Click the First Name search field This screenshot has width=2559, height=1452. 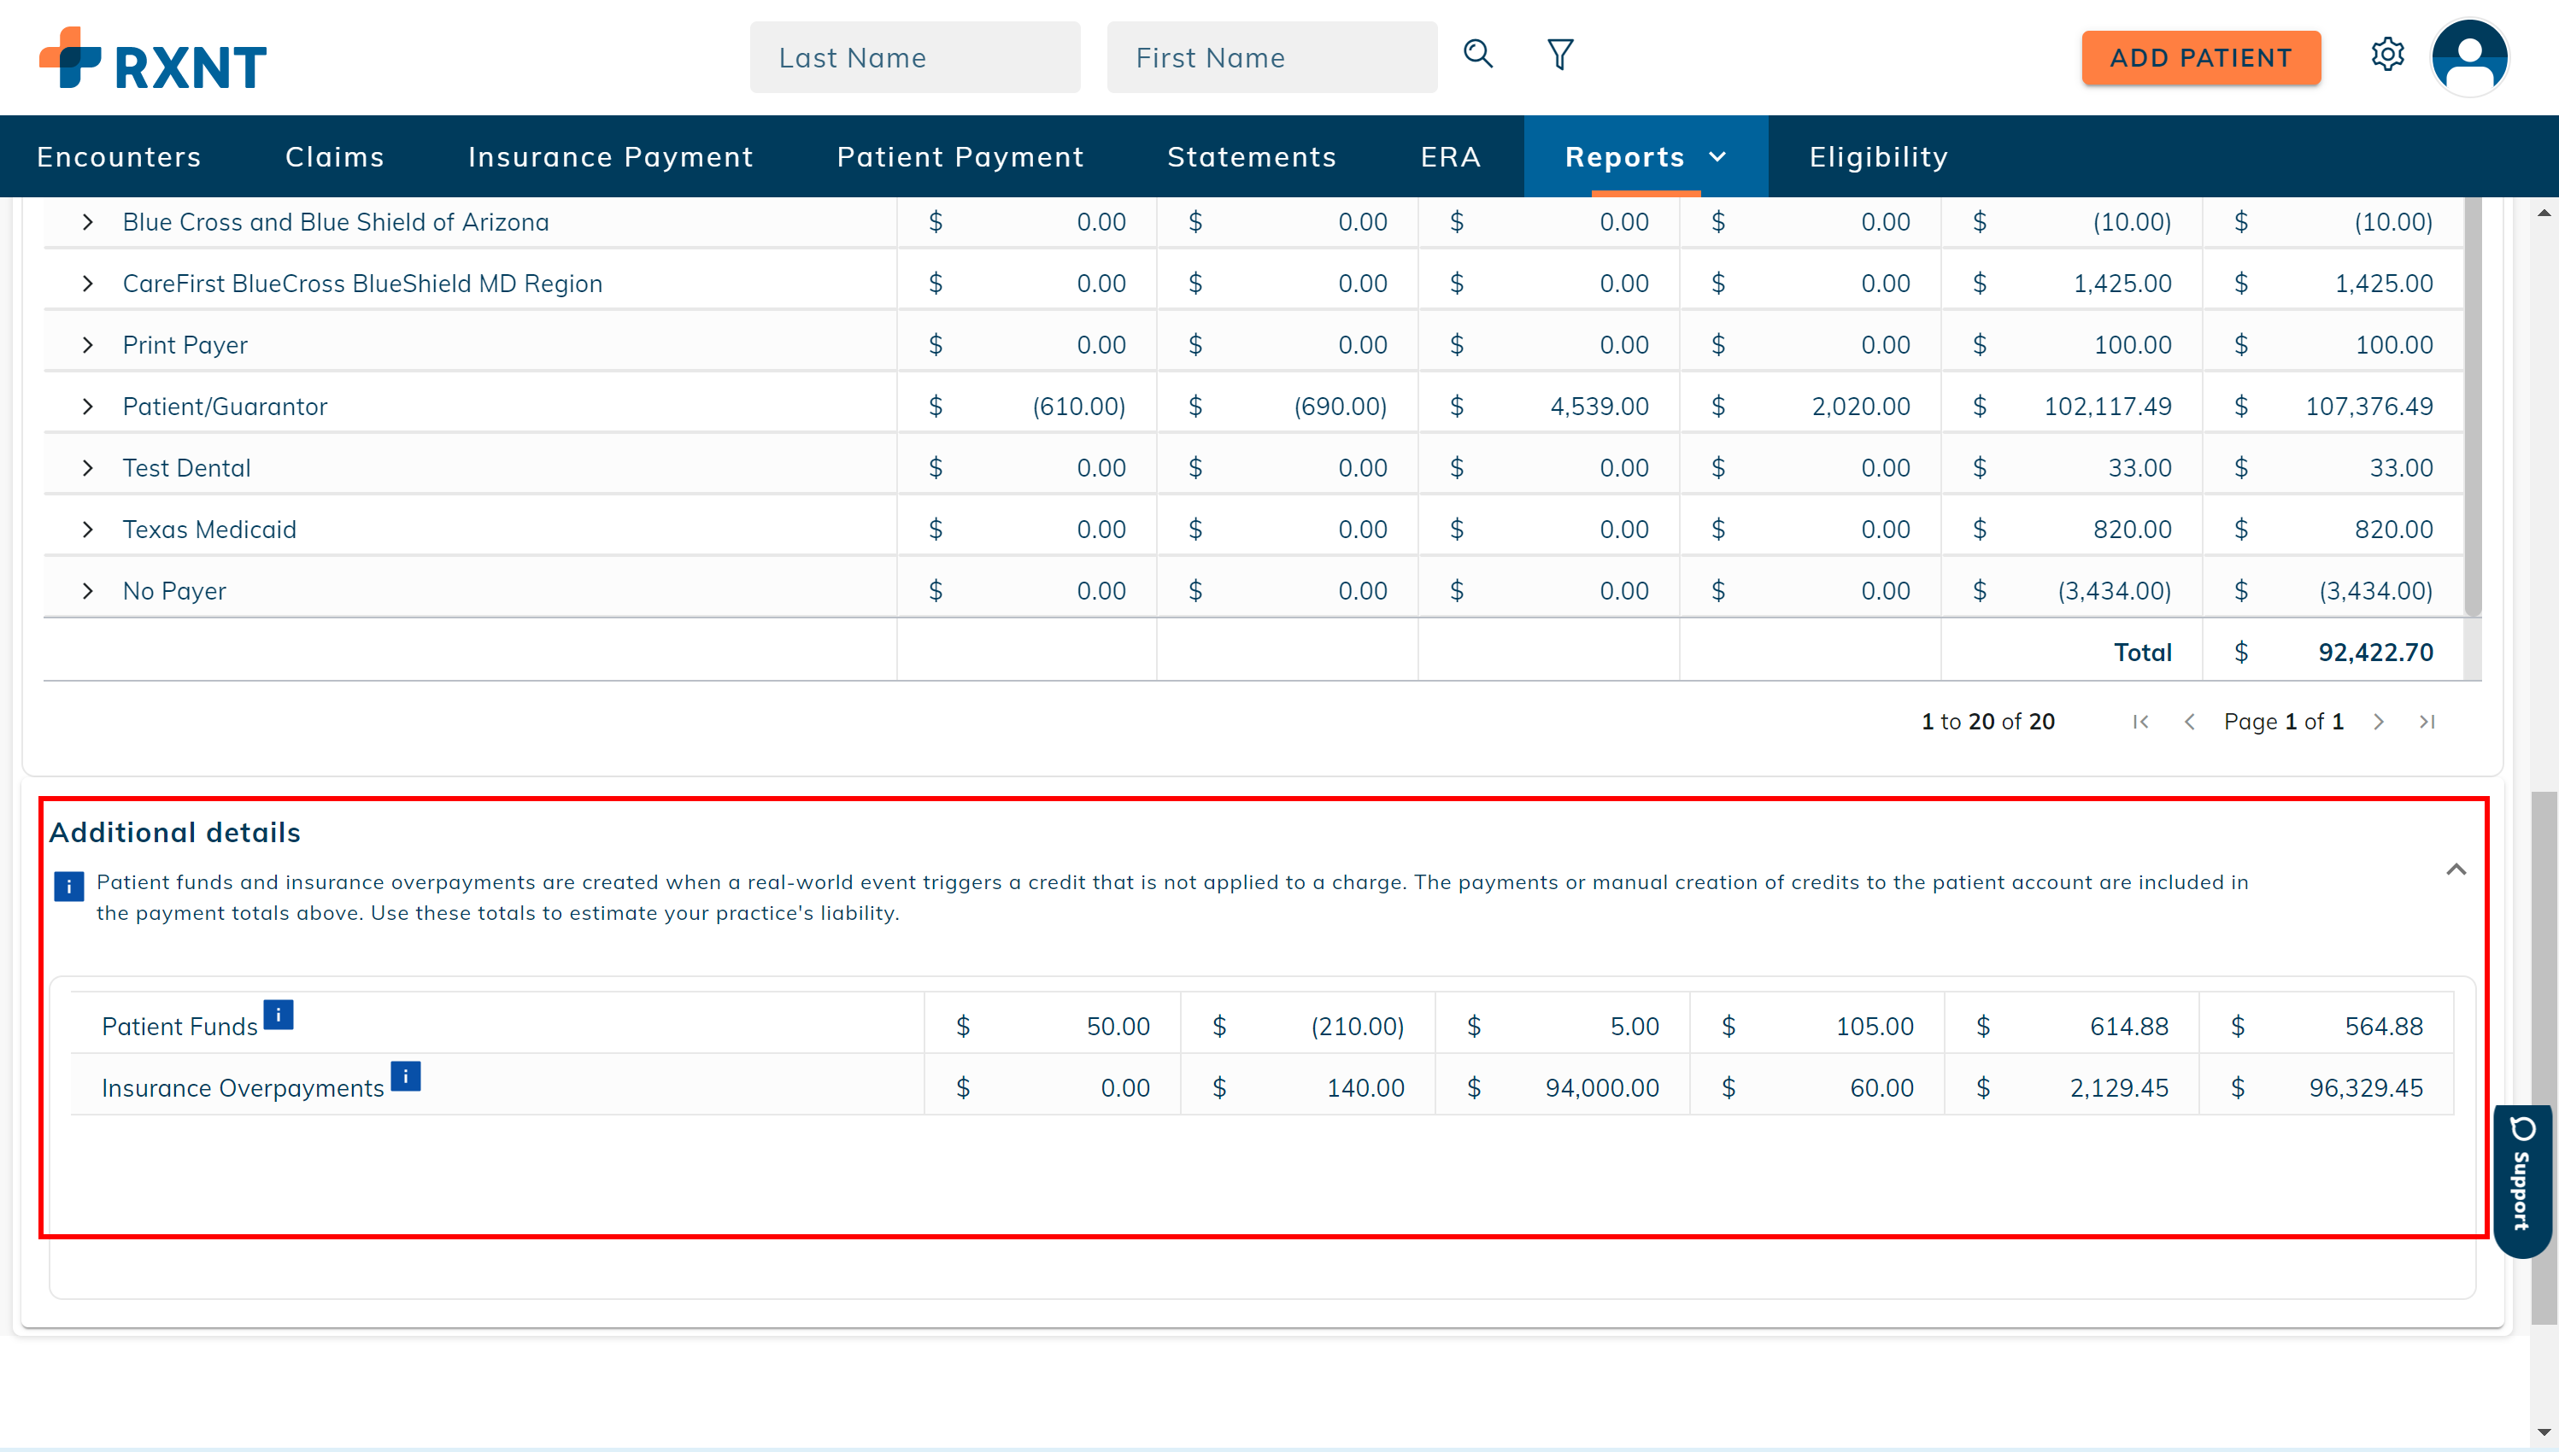click(x=1271, y=58)
